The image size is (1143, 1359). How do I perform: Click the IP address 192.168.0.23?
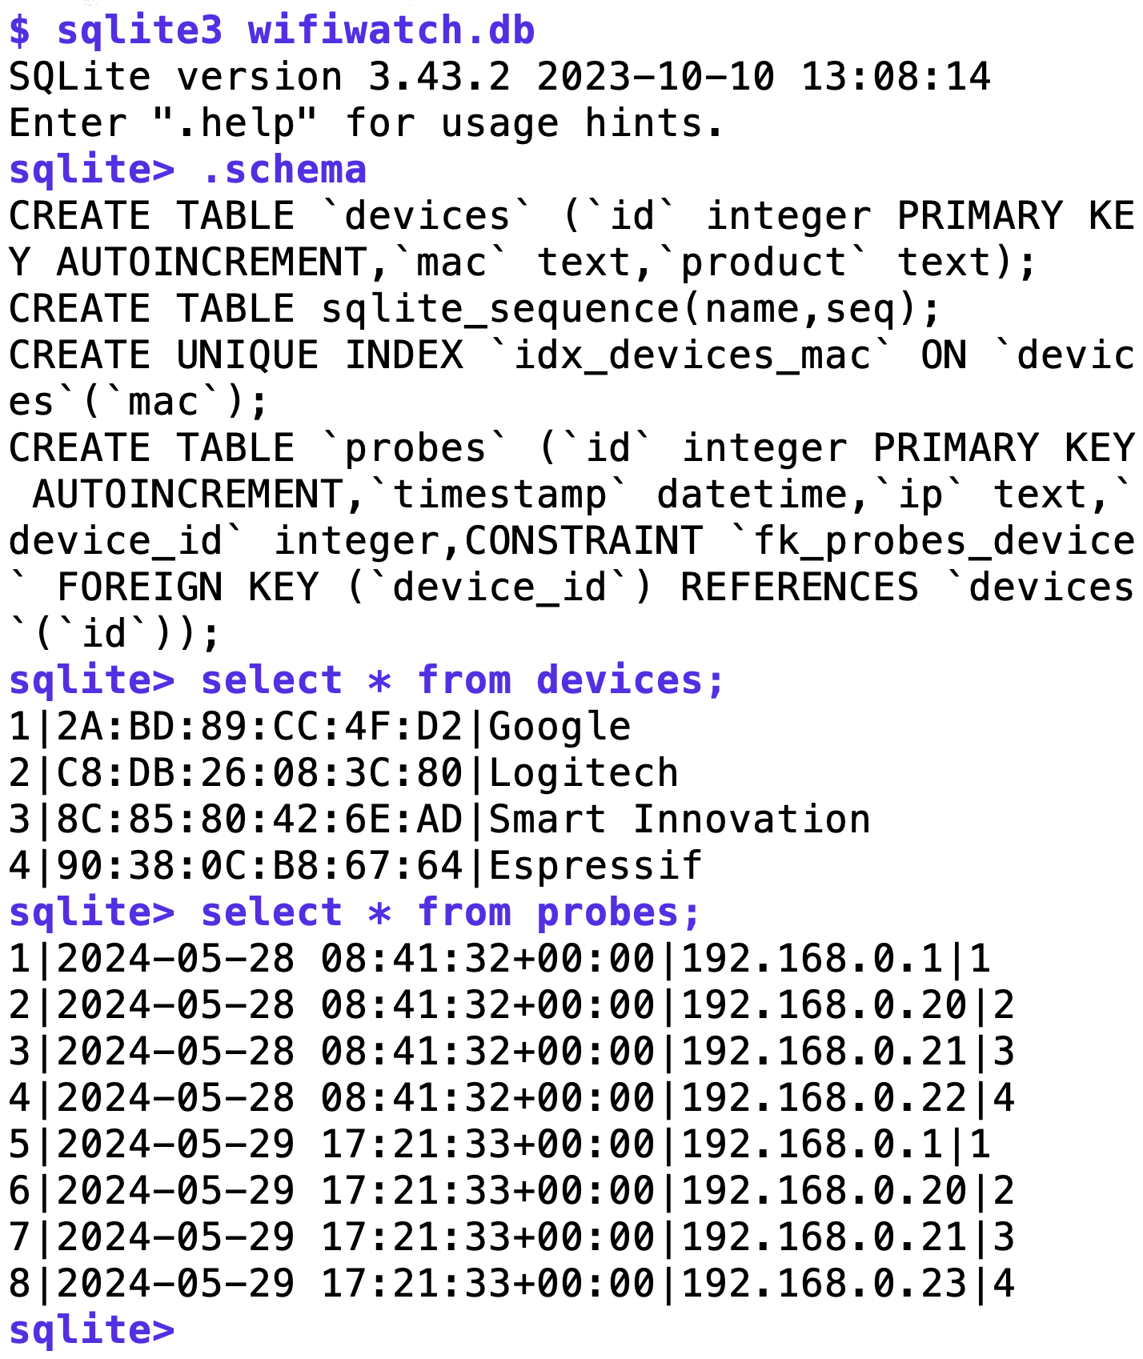pyautogui.click(x=824, y=1284)
